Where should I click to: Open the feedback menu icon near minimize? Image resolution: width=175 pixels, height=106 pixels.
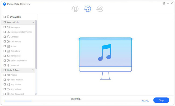164,3
